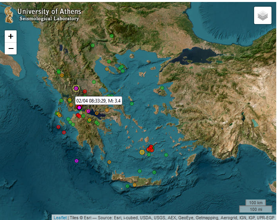Click the green marker near the Turkish coast
The width and height of the screenshot is (277, 220).
coord(162,88)
